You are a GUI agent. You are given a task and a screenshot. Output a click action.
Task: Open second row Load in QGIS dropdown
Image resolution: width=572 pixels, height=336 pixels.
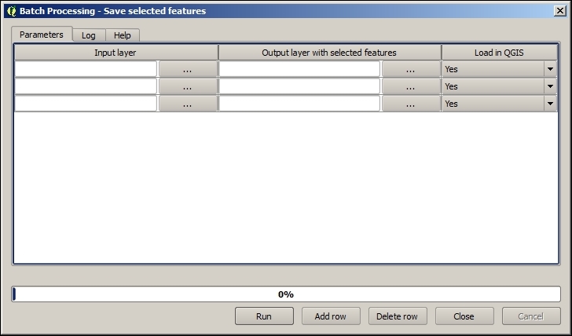click(500, 86)
